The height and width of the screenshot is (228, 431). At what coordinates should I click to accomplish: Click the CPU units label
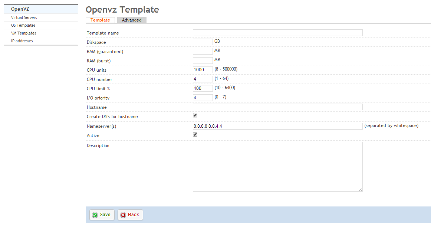point(96,70)
